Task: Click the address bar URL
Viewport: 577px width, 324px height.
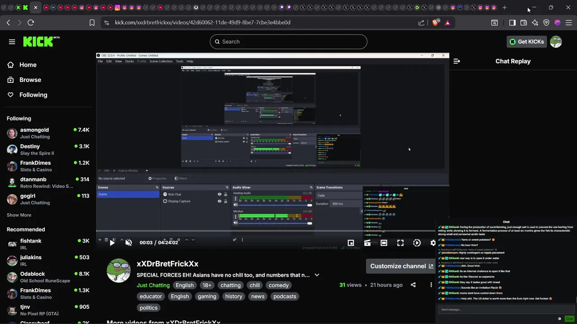Action: pyautogui.click(x=202, y=22)
